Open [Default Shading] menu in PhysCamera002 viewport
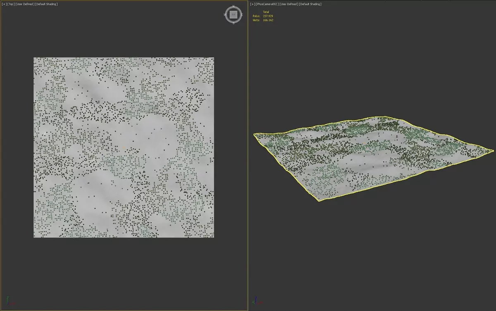This screenshot has width=496, height=311. pyautogui.click(x=310, y=4)
